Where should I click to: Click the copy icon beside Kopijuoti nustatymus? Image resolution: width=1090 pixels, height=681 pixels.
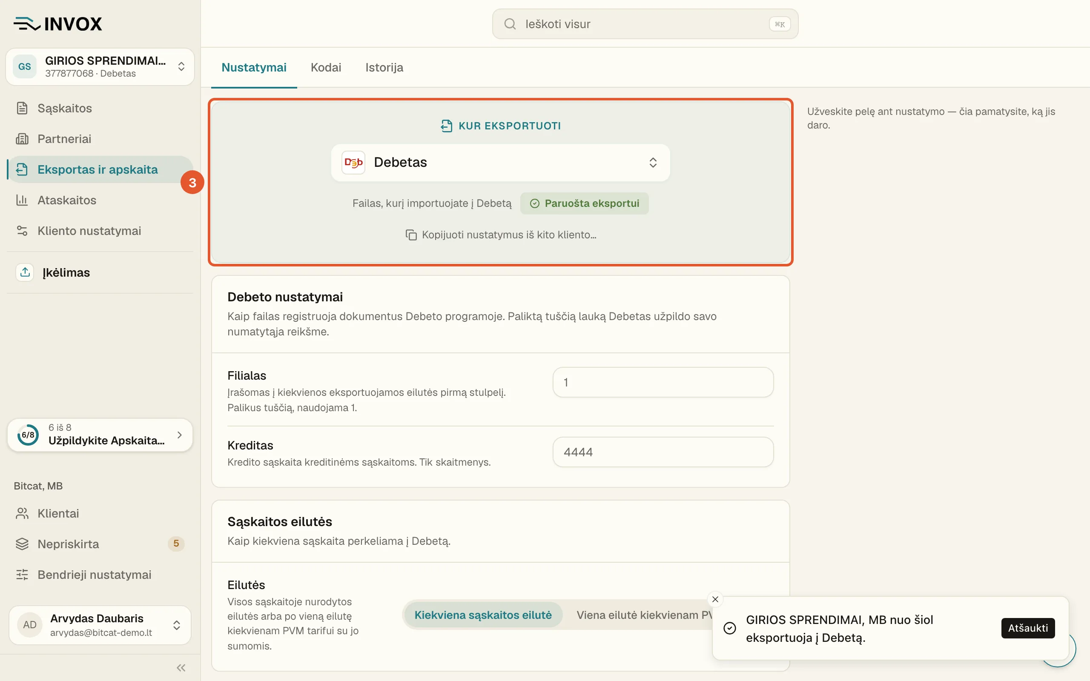point(411,235)
